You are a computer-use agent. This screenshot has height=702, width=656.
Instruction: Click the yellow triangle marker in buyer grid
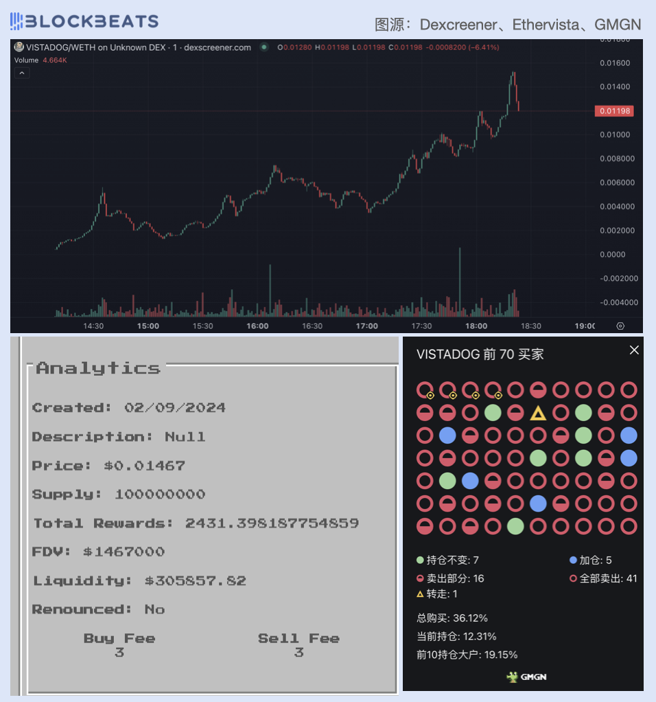tap(538, 414)
